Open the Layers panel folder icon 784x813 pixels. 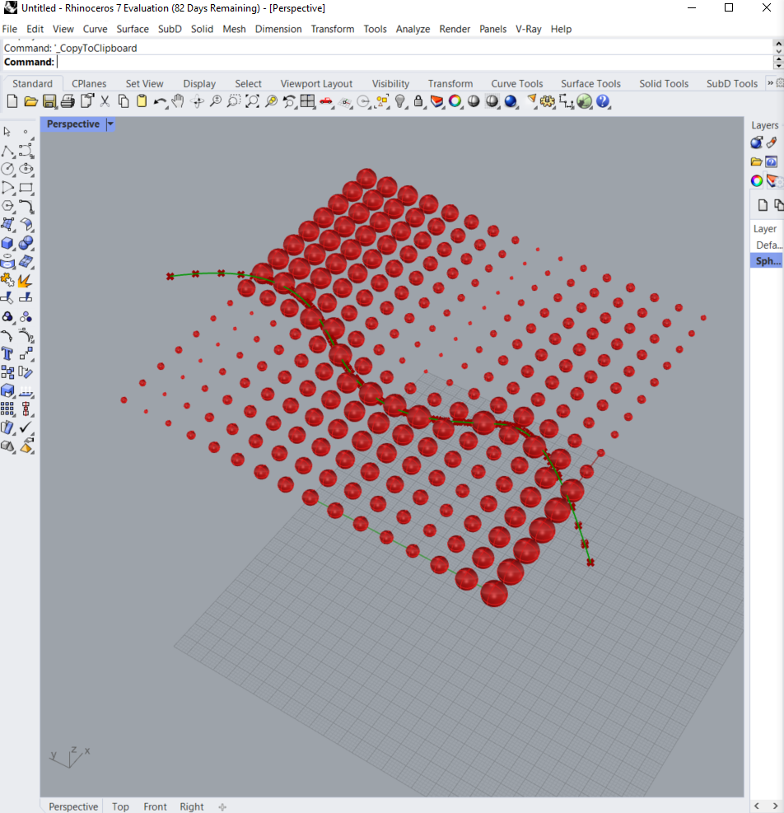tap(757, 161)
